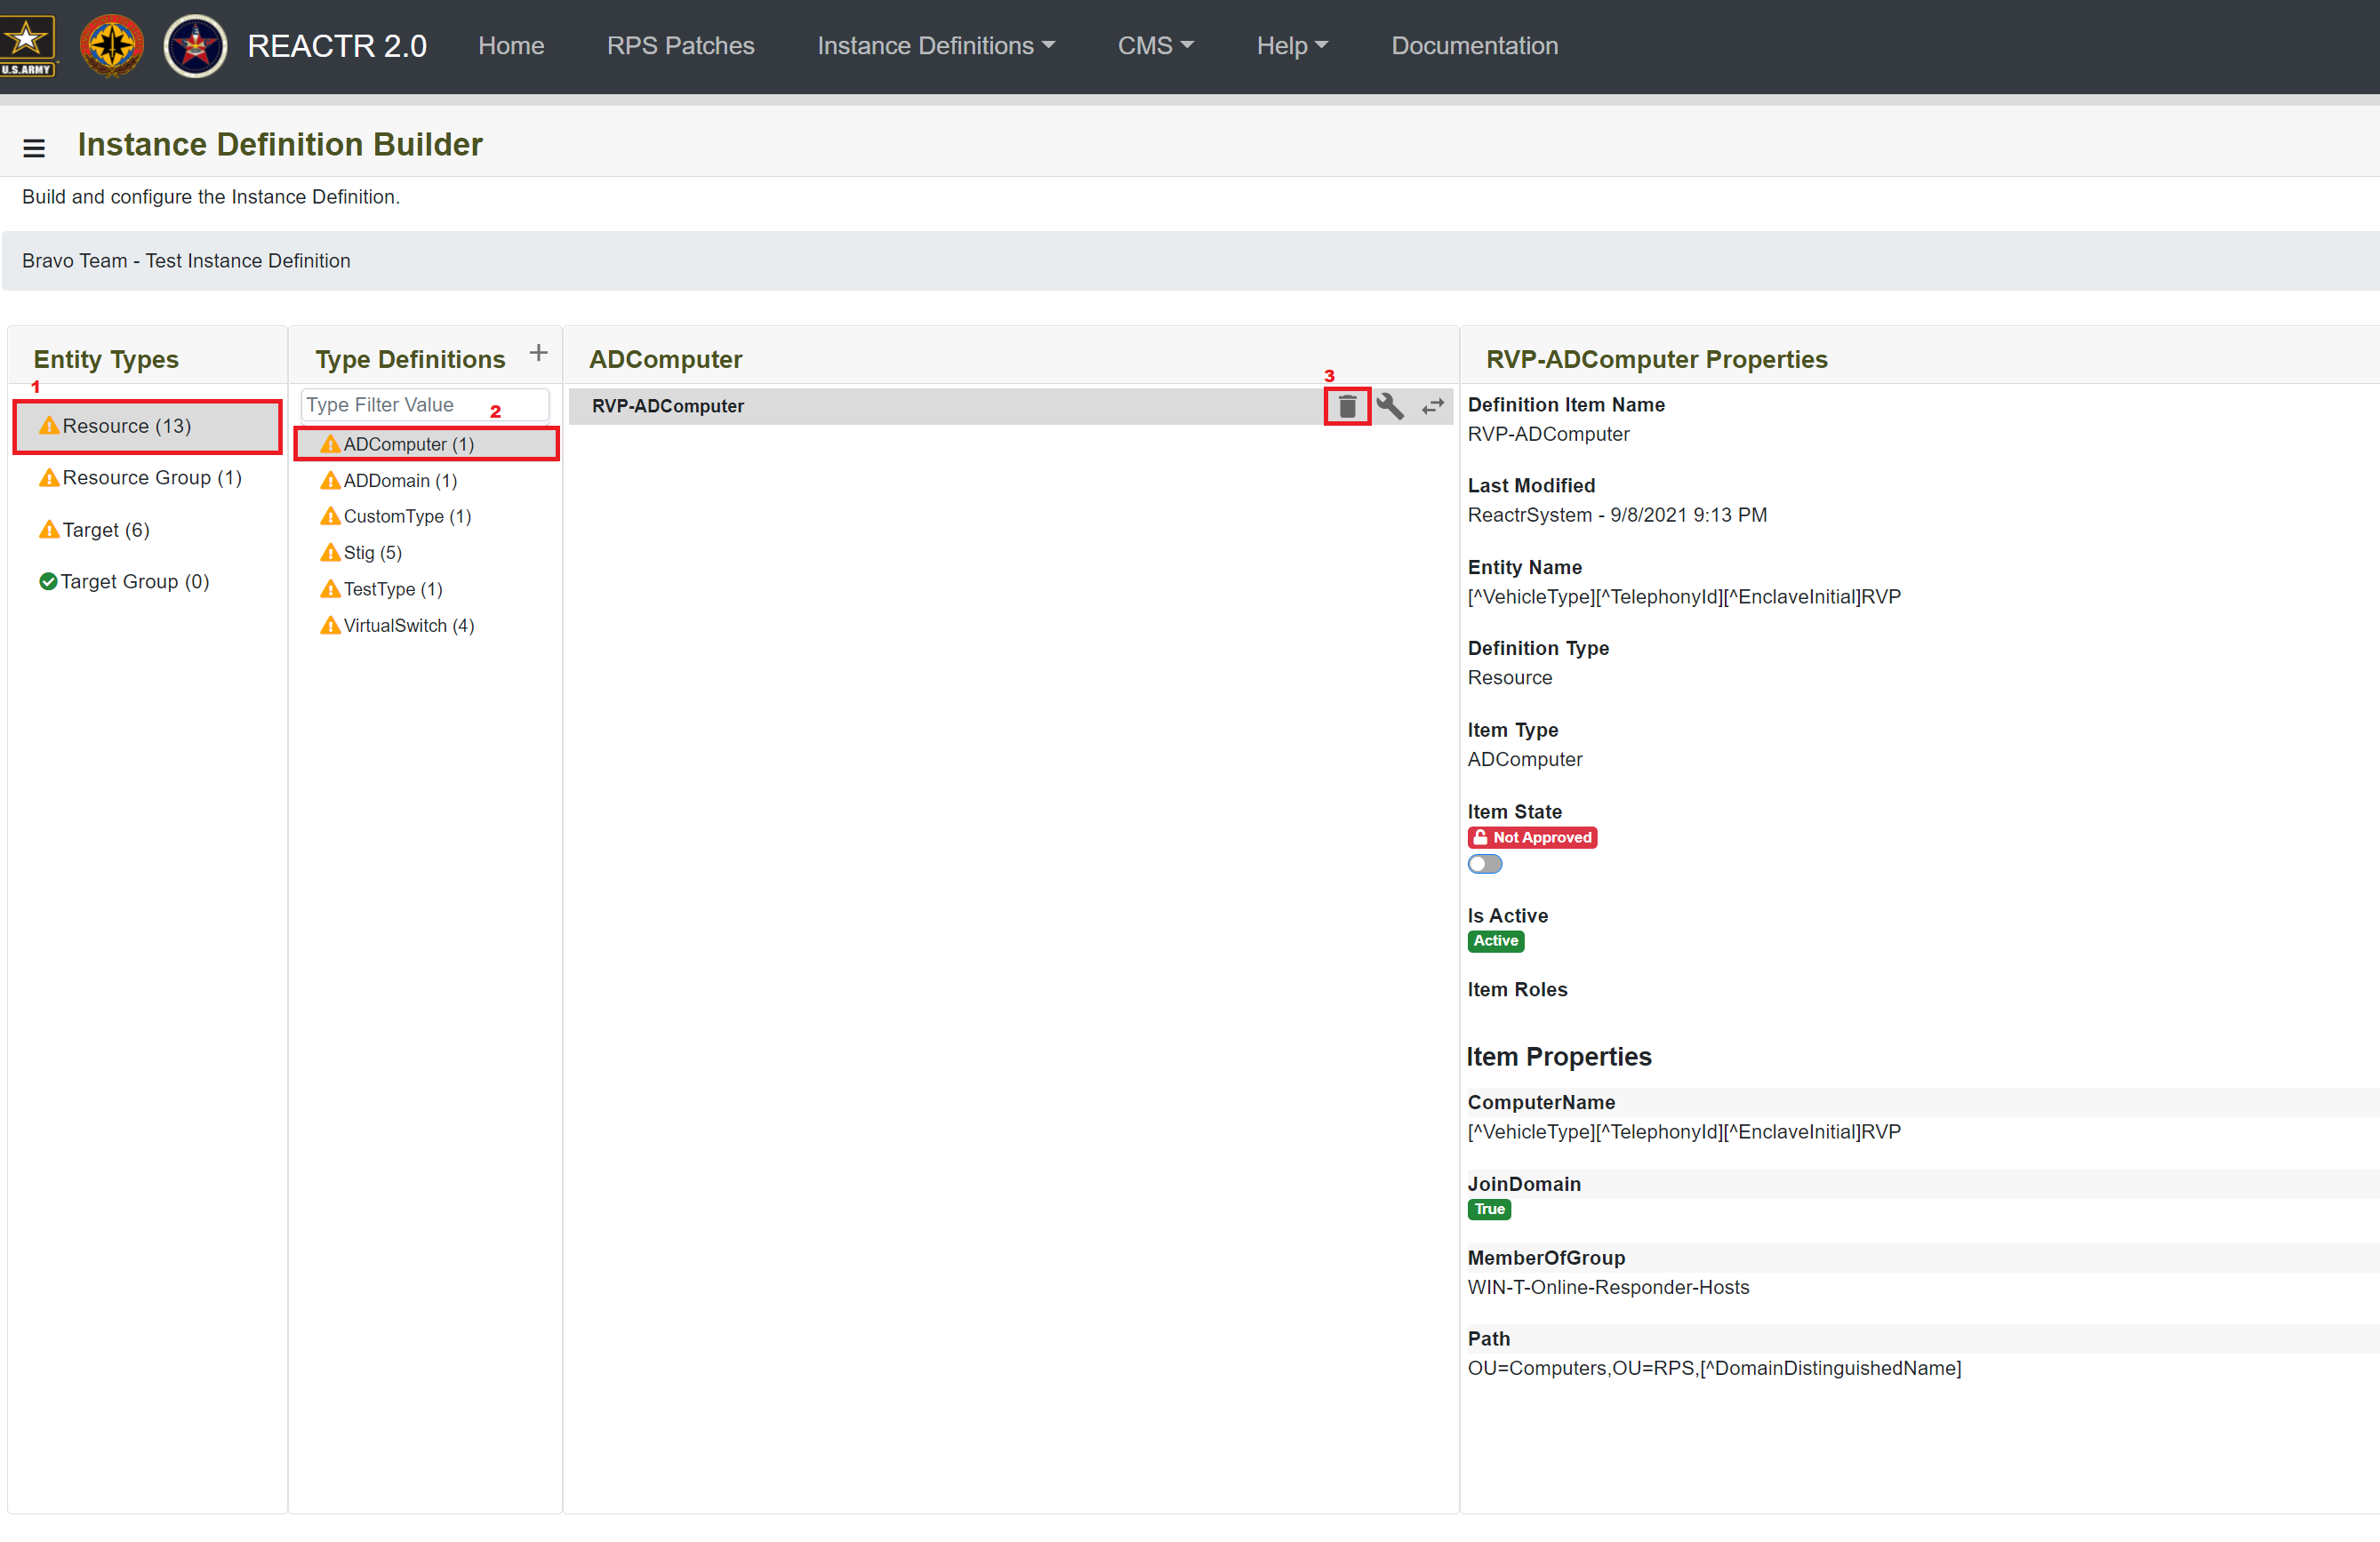Screen dimensions: 2380x1542
Task: Expand the Instance Definitions menu item
Action: [x=937, y=44]
